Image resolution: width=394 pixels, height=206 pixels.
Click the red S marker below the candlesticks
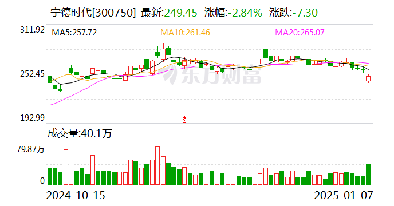pyautogui.click(x=184, y=120)
